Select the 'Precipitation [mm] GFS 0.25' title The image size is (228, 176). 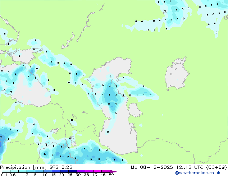coord(36,167)
